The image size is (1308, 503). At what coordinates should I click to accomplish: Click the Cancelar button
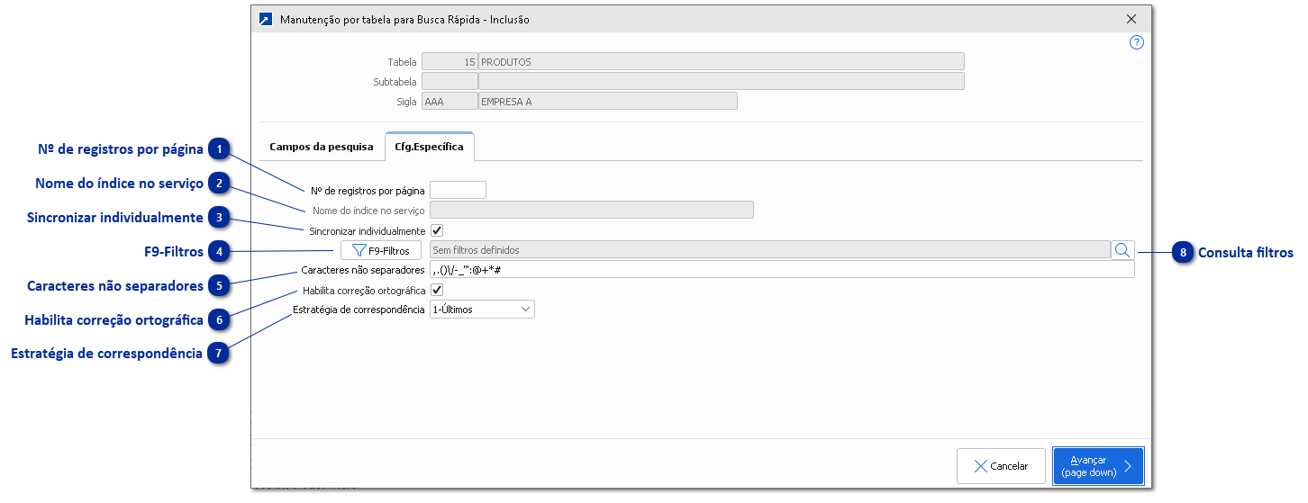coord(1001,466)
